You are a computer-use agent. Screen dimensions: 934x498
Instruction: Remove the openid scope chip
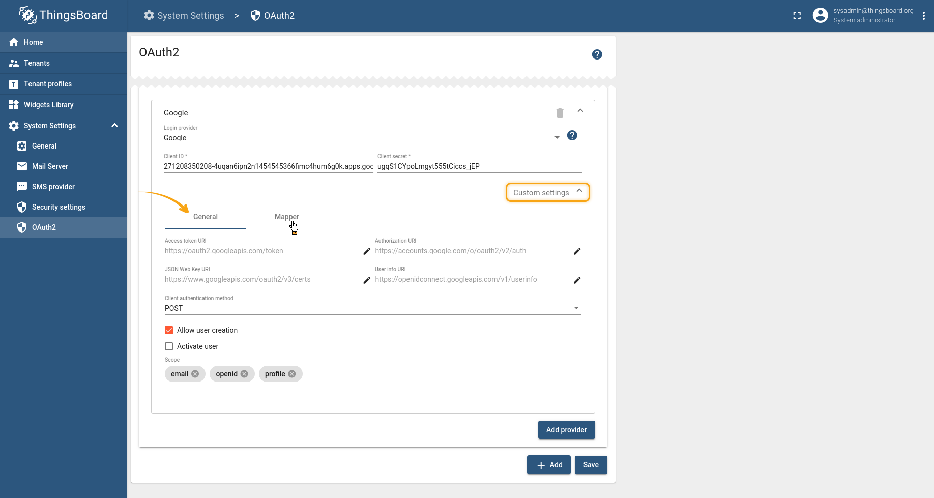coord(244,374)
